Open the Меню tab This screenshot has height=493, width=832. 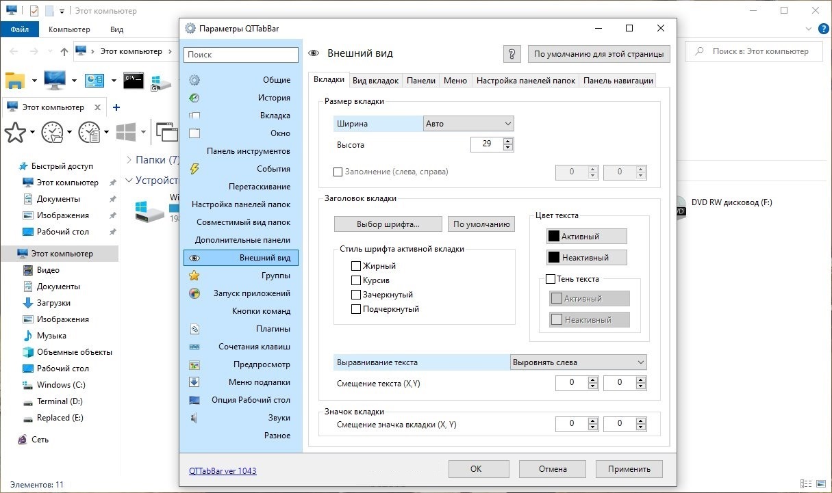click(x=455, y=81)
